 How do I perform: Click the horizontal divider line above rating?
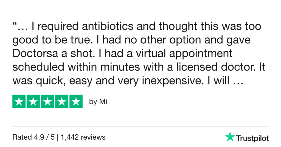pos(140,127)
